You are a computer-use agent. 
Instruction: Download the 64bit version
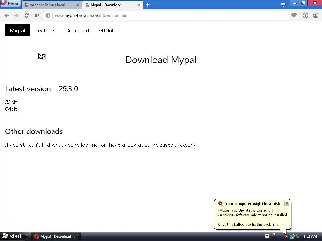(11, 109)
